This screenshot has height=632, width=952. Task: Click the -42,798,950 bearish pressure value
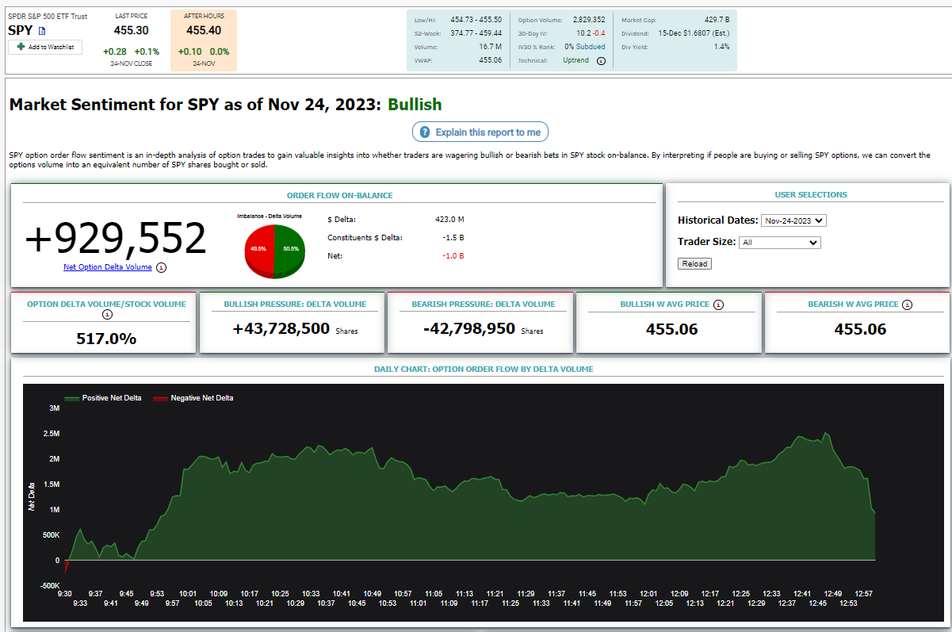pos(469,328)
